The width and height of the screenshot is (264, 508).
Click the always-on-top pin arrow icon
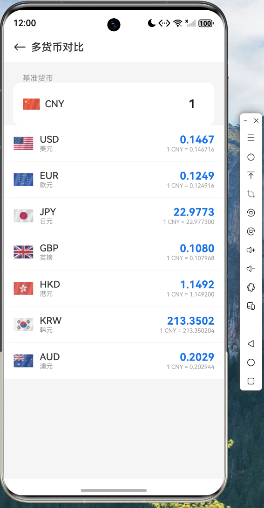(x=251, y=175)
